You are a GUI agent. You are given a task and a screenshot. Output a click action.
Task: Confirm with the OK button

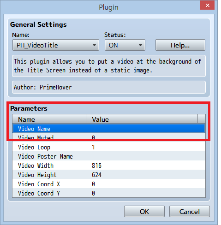[144, 212]
